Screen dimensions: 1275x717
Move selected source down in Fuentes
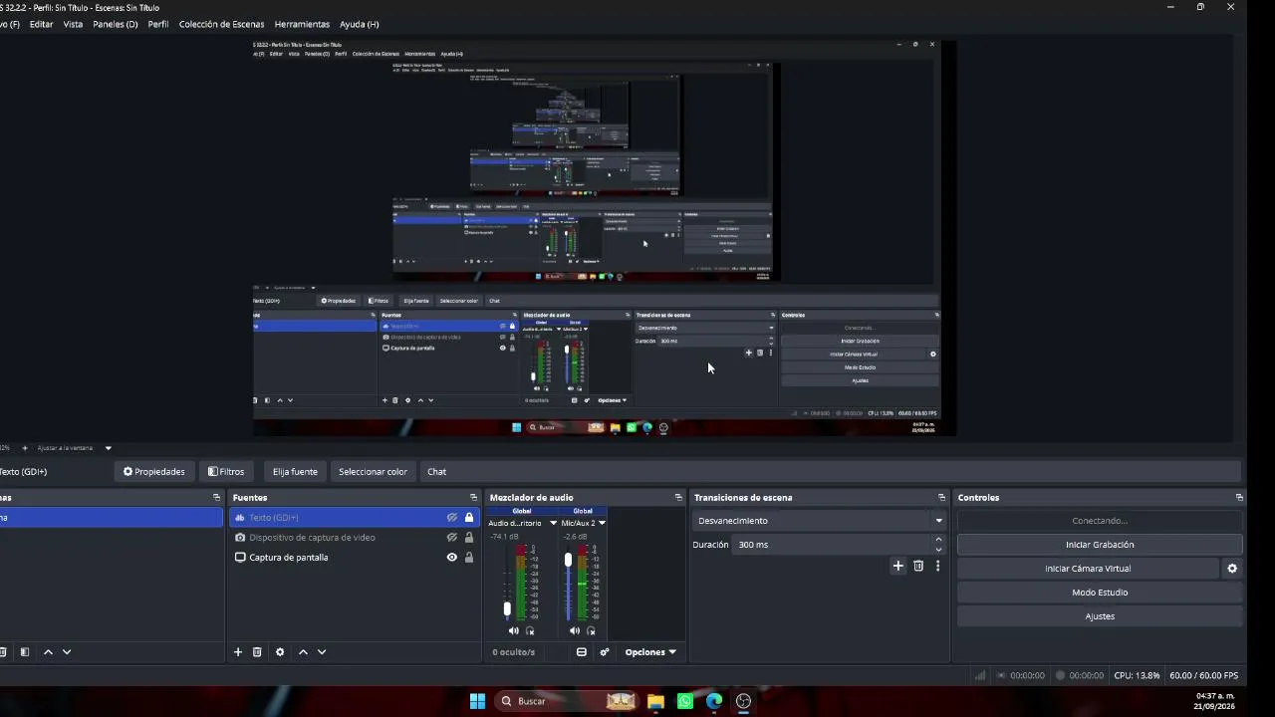322,652
